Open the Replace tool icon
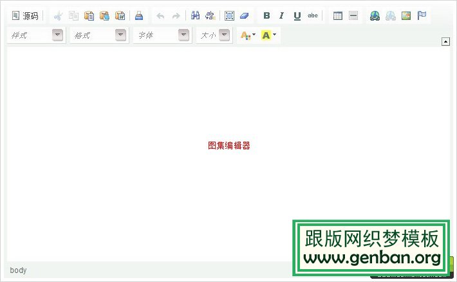The image size is (457, 282). (x=210, y=15)
